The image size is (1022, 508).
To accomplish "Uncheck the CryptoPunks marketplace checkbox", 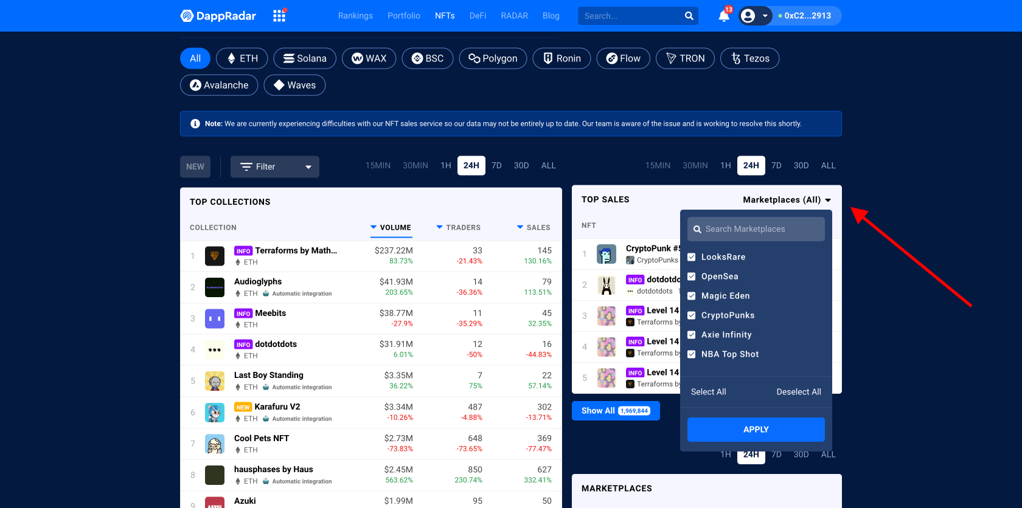I will pos(692,315).
